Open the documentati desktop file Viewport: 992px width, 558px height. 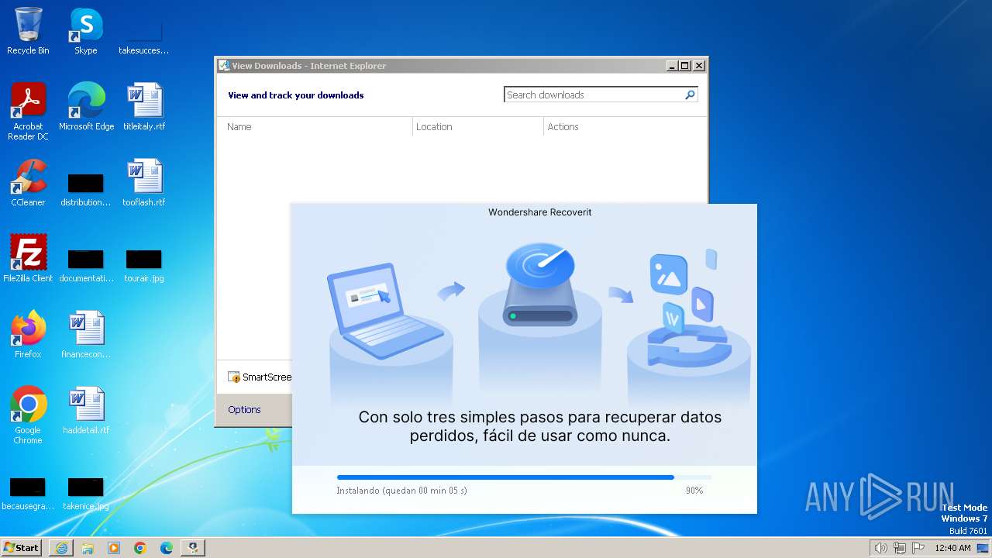point(86,267)
